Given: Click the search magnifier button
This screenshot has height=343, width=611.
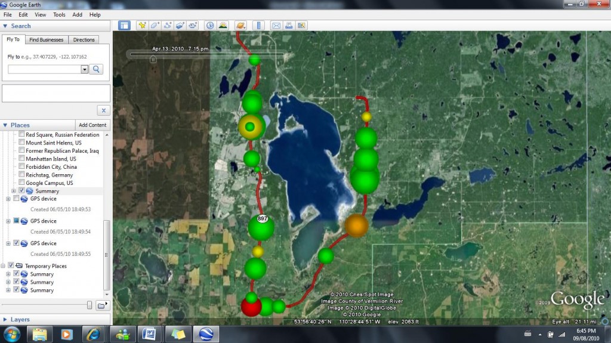Looking at the screenshot, I should coord(96,69).
